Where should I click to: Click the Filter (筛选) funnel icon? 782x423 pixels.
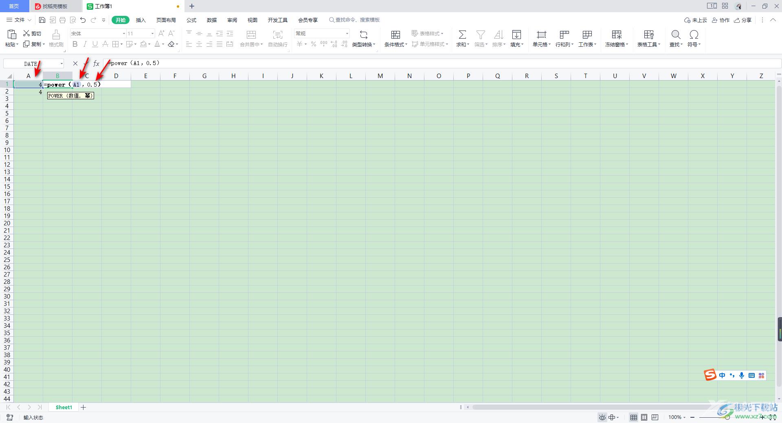(x=481, y=35)
